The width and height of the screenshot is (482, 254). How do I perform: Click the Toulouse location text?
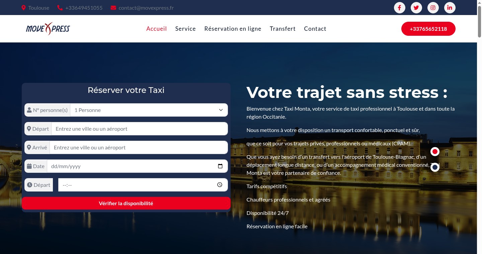[x=39, y=8]
